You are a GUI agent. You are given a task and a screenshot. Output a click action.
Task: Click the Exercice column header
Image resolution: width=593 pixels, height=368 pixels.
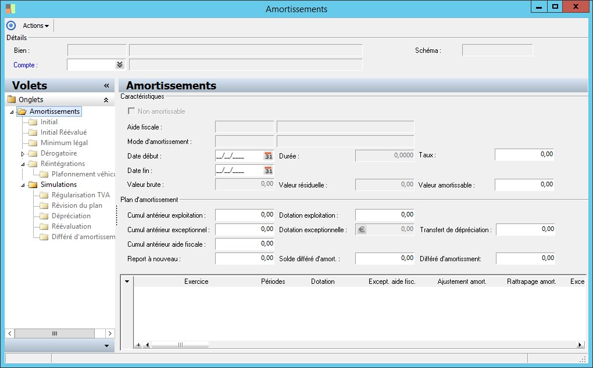[196, 282]
